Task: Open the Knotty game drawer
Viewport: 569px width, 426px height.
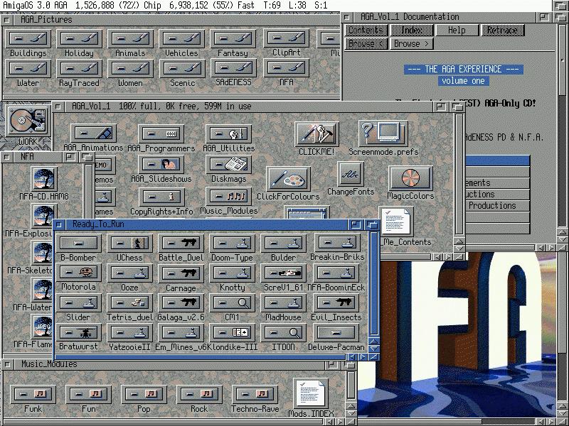Action: [233, 273]
